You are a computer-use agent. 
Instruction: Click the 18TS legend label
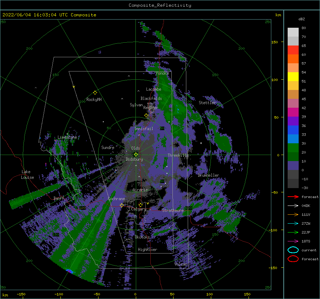306,241
